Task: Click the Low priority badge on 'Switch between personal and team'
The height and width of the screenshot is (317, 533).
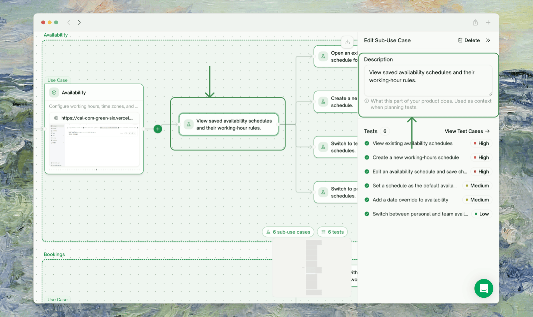Action: tap(482, 214)
